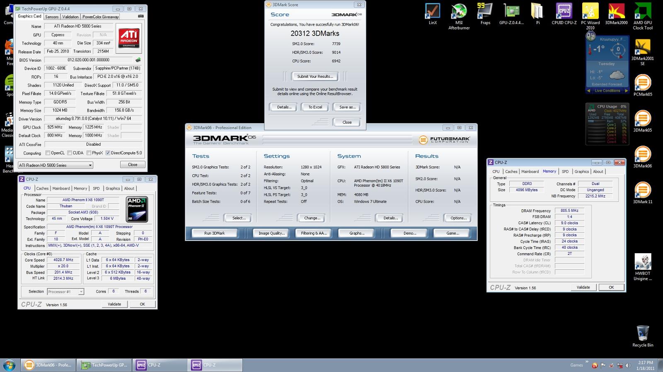The image size is (663, 372).
Task: Switch to Sensors tab in GPU-Z
Action: tap(52, 17)
